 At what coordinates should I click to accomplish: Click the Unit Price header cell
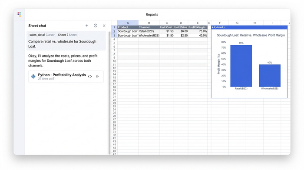[x=181, y=27]
